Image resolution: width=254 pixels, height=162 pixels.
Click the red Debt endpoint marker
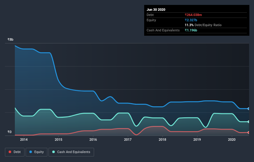point(249,132)
